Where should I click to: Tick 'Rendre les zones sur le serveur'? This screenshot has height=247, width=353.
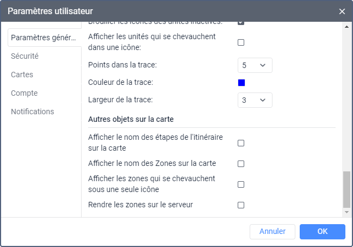click(x=241, y=205)
